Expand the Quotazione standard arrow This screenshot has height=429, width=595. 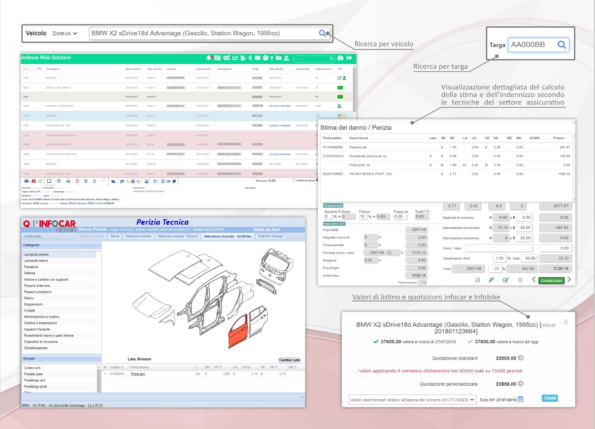pos(521,358)
